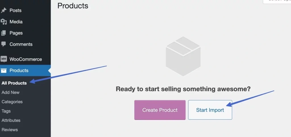Click the Posts pushpin icon
This screenshot has width=291, height=137.
(x=3, y=10)
